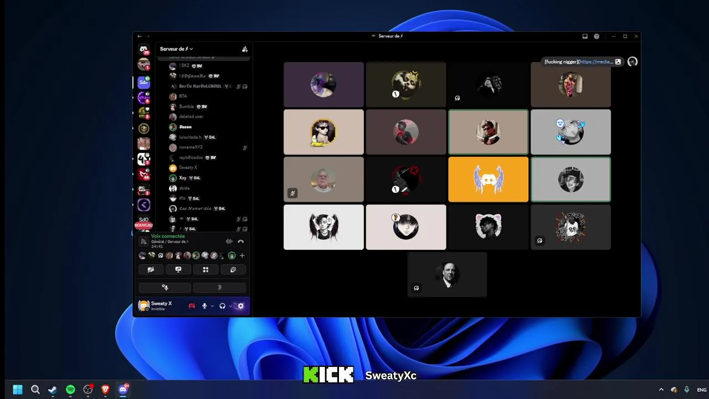Select the blue "Sd" server icon

(x=143, y=82)
